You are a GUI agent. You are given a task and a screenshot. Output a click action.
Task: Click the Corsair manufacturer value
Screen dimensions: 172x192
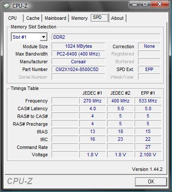click(x=78, y=62)
